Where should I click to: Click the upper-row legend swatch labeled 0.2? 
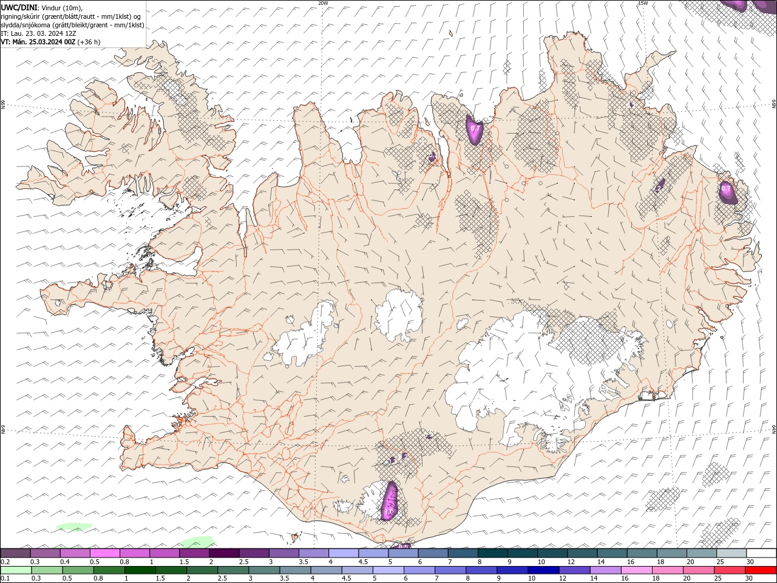pos(16,553)
